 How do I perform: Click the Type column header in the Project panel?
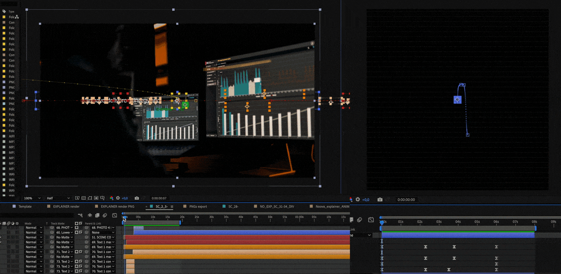pyautogui.click(x=11, y=12)
